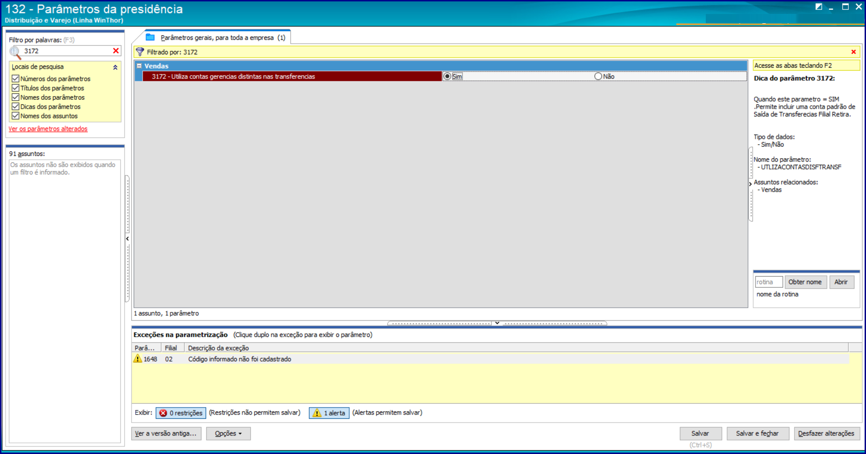The height and width of the screenshot is (454, 866).
Task: Open the 'Ver os parâmetros alterados' link
Action: pos(48,129)
